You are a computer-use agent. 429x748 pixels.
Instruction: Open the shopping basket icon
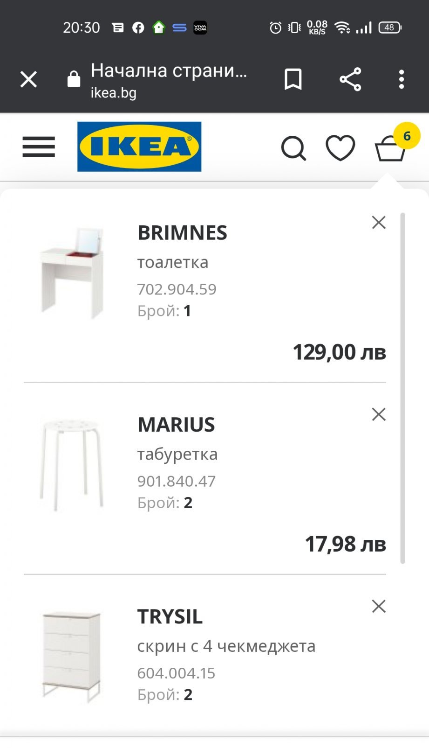click(390, 148)
